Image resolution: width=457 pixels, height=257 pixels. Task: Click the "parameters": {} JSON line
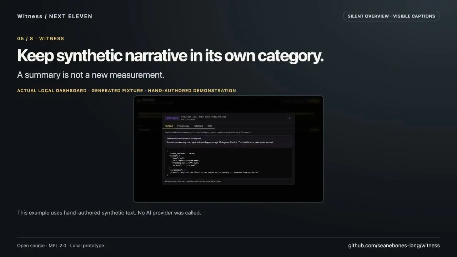tap(179, 170)
